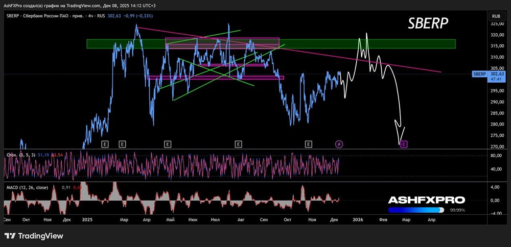Click the blue SBERP price tag on axis

[480, 74]
